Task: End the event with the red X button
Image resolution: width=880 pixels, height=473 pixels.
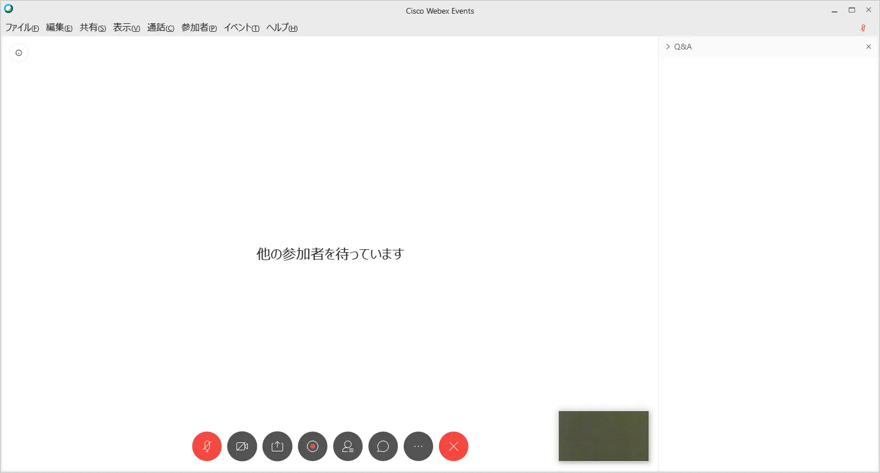Action: coord(454,446)
